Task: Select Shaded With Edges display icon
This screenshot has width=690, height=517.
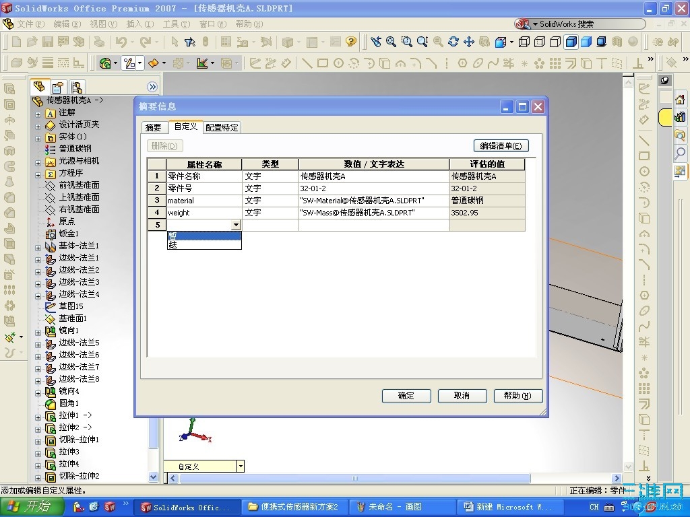Action: point(571,42)
